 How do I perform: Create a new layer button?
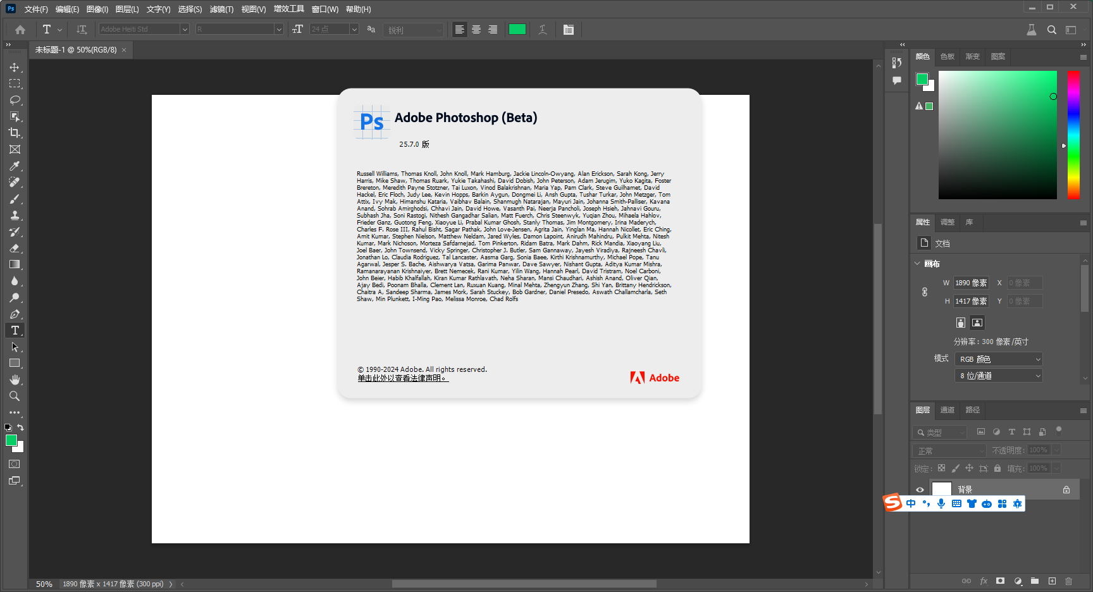pos(1052,581)
